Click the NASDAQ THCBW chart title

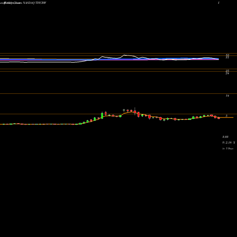[35, 3]
